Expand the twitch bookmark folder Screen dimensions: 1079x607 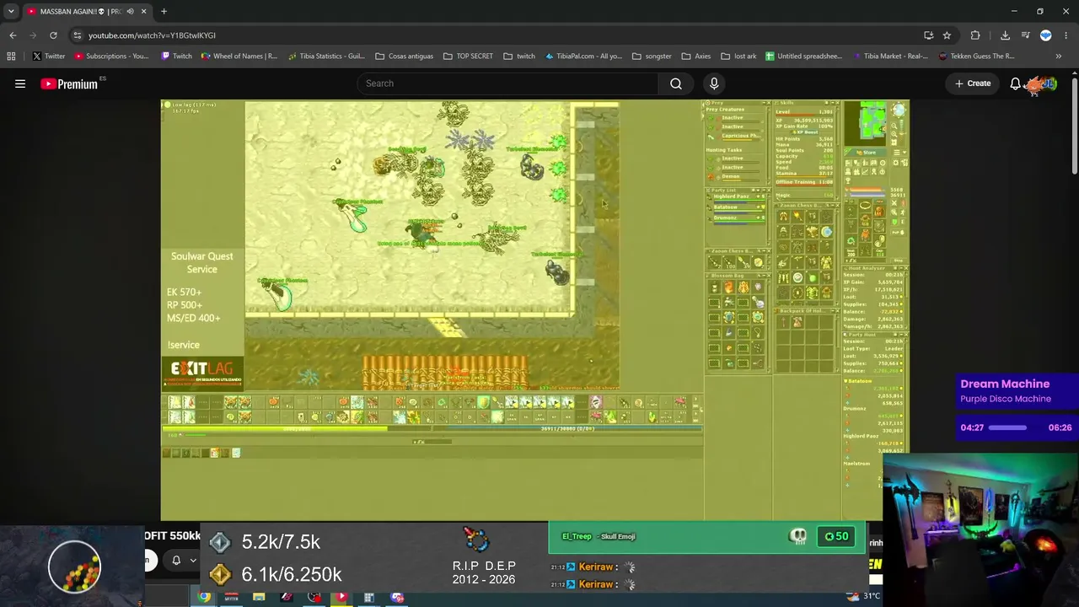coord(519,56)
